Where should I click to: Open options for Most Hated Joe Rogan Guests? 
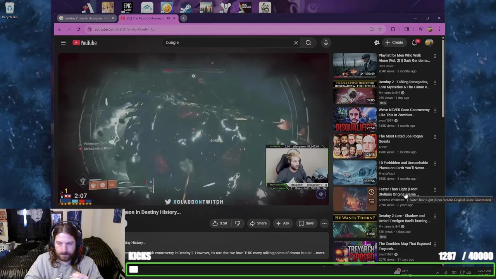[x=435, y=137]
